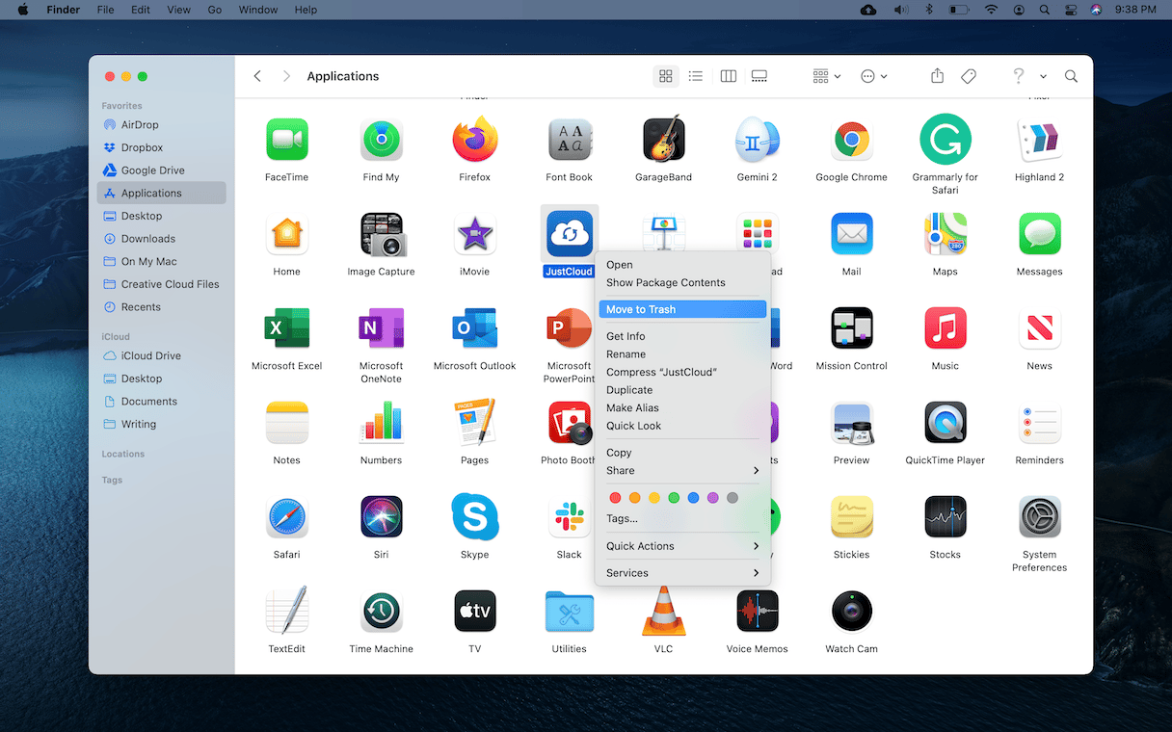Expand the Quick Actions submenu
This screenshot has height=732, width=1172.
[x=682, y=546]
